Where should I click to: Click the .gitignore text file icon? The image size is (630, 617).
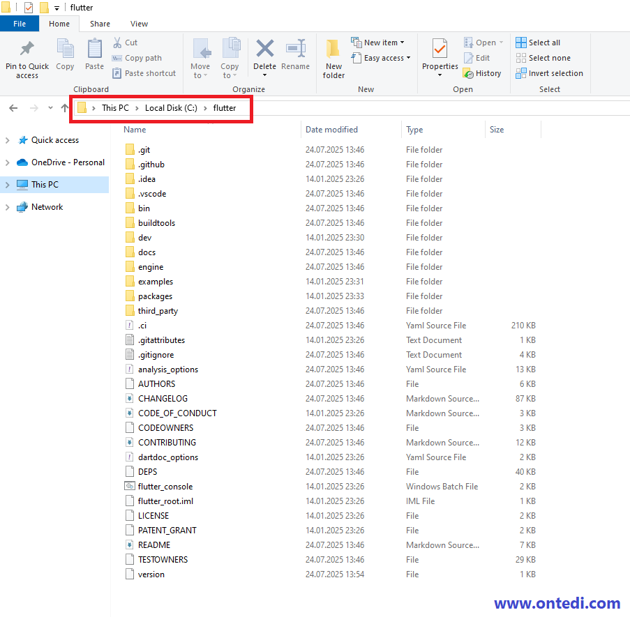(x=129, y=354)
